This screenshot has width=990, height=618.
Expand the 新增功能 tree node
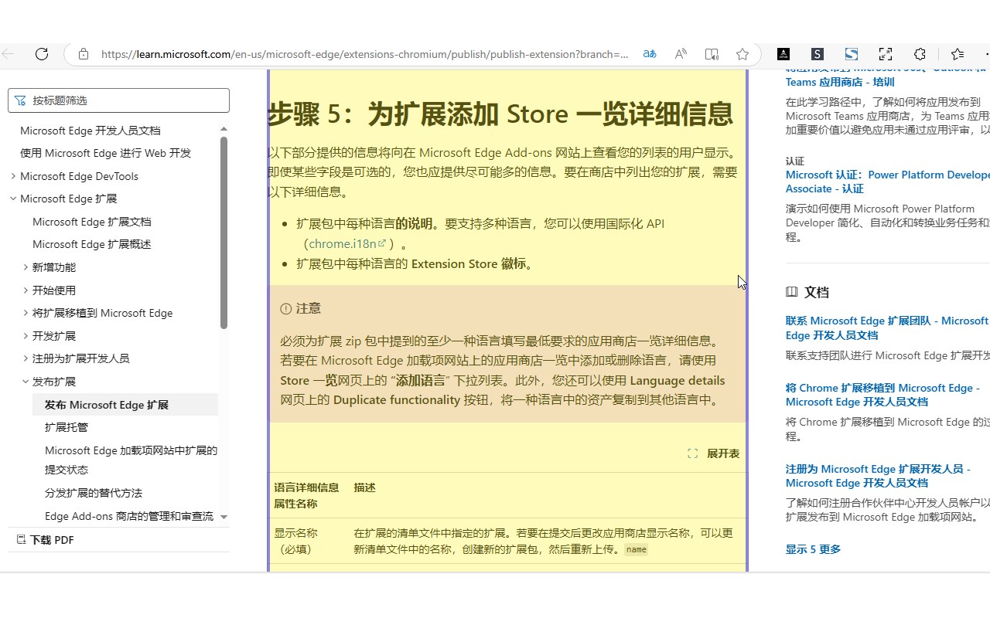click(x=26, y=267)
